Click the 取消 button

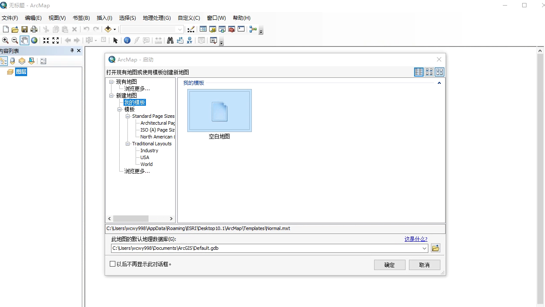point(424,265)
